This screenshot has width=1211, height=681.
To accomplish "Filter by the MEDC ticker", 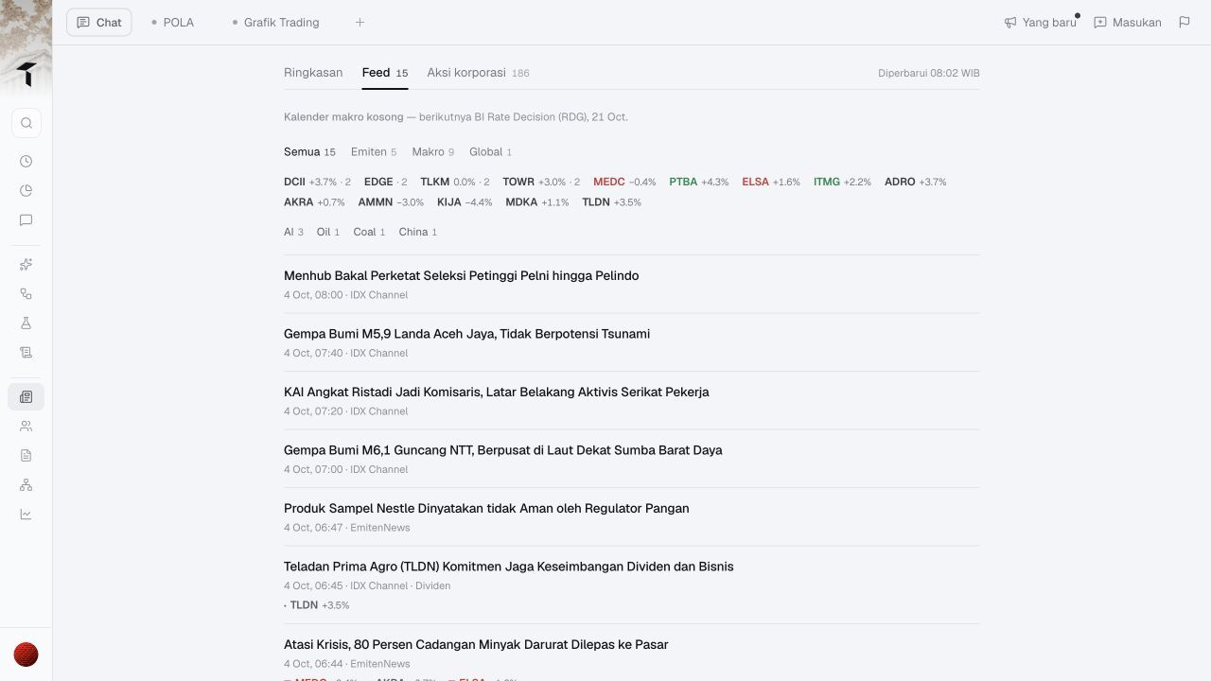I will click(x=624, y=182).
